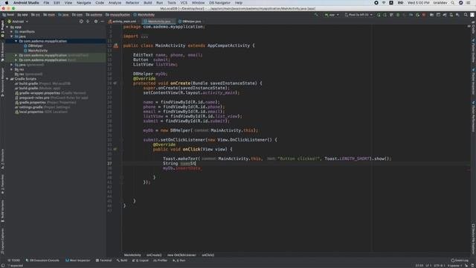Open Spotlight search in the macOS menu bar

coord(453,3)
